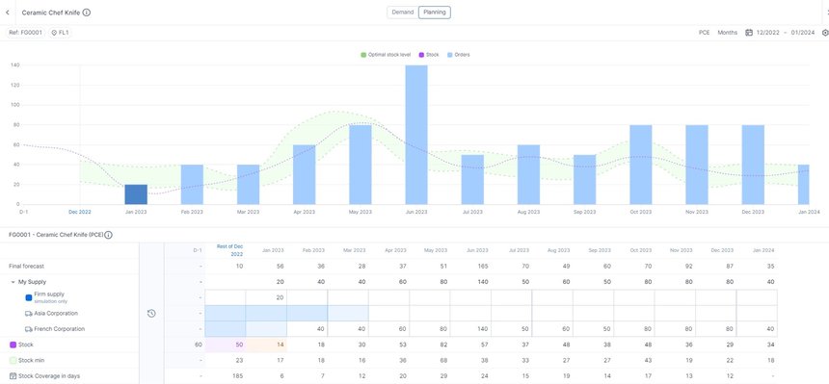
Task: Collapse the My Supply row group
Action: coord(13,282)
